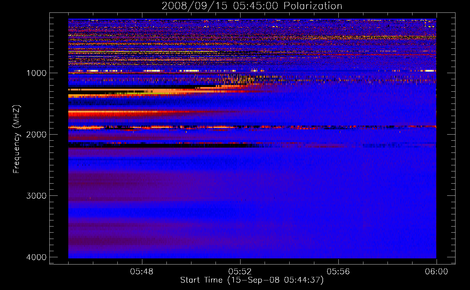Click the plot title '2008/09/15 05:45:00 Polarization'

(x=252, y=6)
